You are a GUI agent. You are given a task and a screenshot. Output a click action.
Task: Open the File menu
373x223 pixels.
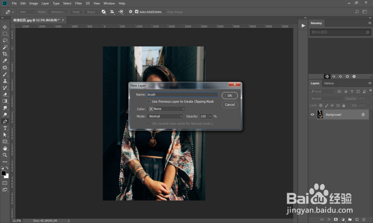pos(14,3)
